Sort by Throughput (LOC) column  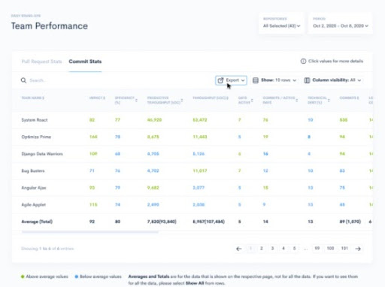[x=211, y=98]
